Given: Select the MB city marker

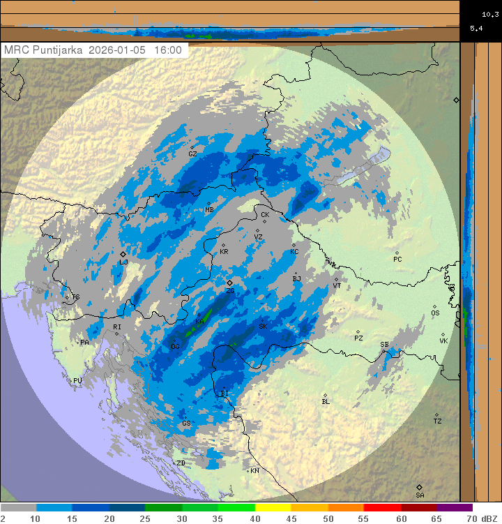Looking at the screenshot, I should [x=208, y=203].
